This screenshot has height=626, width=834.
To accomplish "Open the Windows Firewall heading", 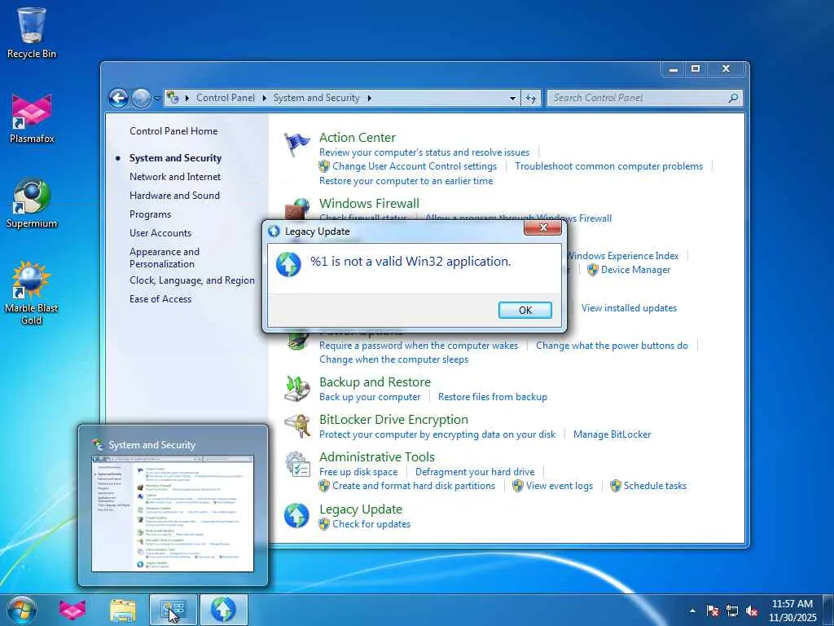I will pos(369,203).
